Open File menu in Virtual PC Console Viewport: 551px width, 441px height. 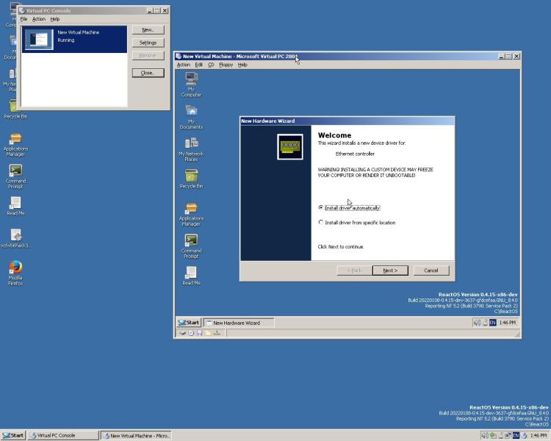(24, 19)
